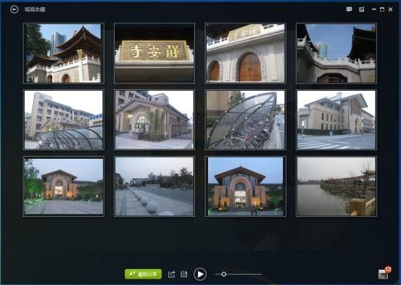Image resolution: width=401 pixels, height=285 pixels.
Task: Click the export arrow icon in bottom bar
Action: (x=172, y=274)
